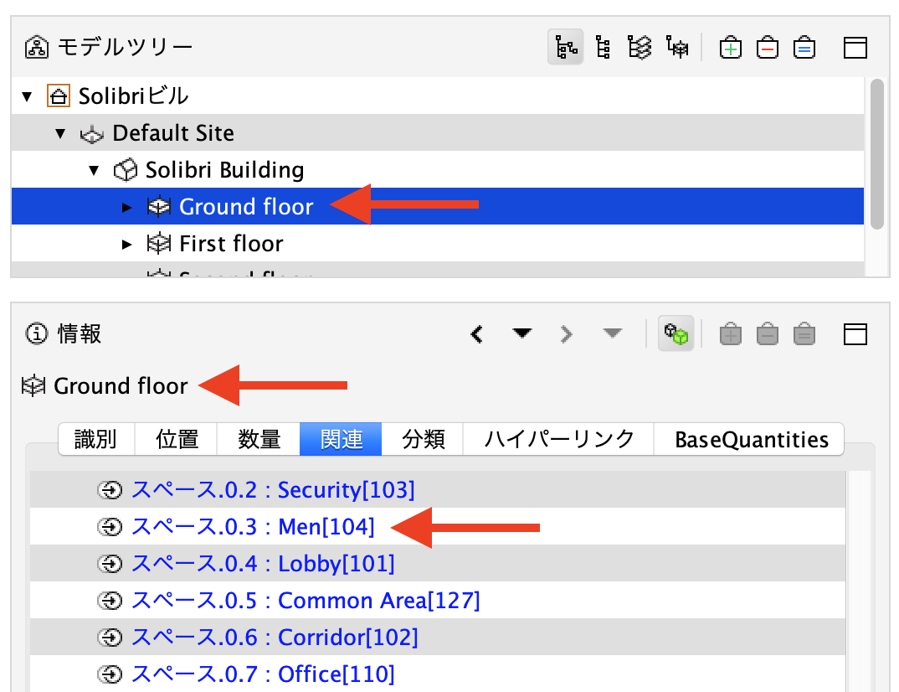
Task: Maximize the 情報 info panel
Action: coord(855,334)
